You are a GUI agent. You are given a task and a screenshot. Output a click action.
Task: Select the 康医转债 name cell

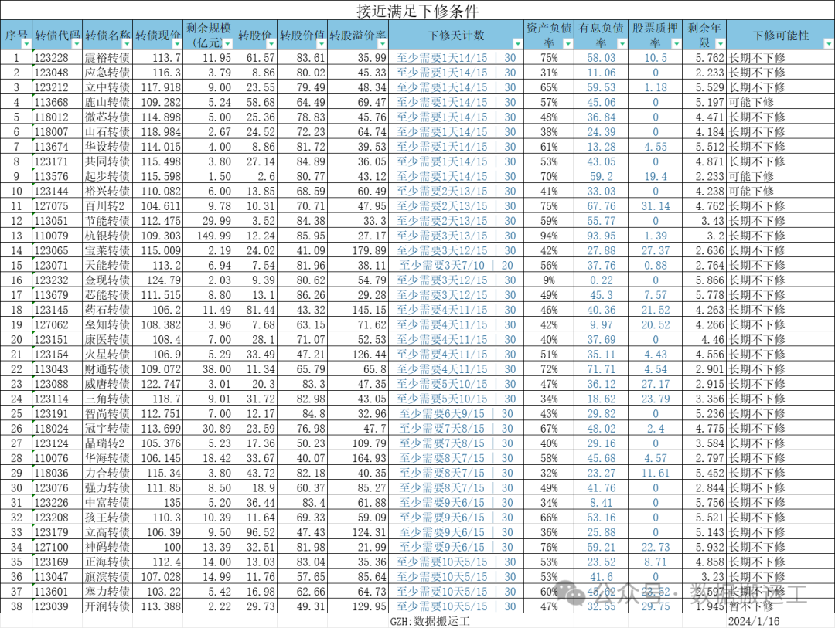pos(107,340)
